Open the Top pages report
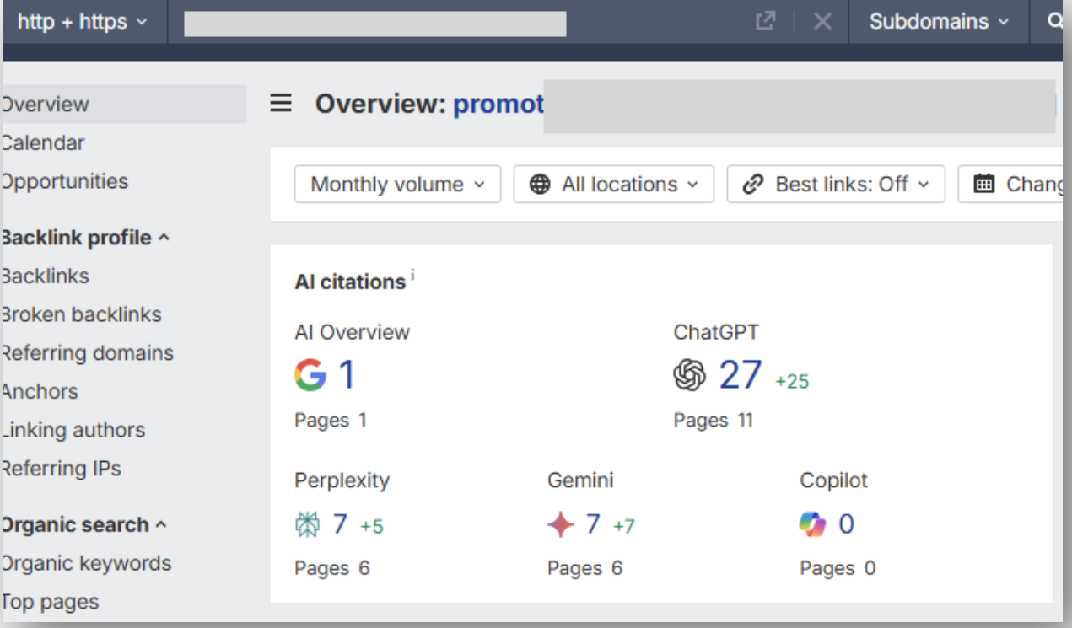The image size is (1072, 628). [x=50, y=602]
